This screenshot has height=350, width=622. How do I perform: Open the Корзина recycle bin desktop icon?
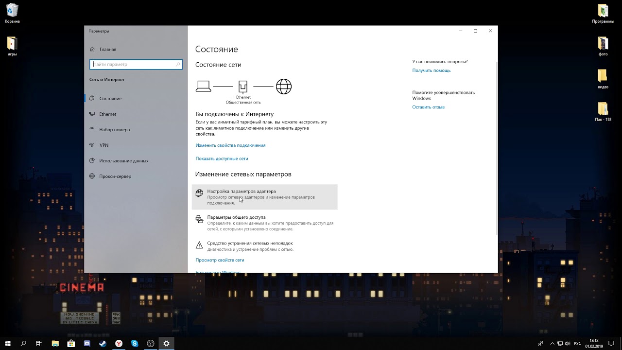pyautogui.click(x=12, y=14)
